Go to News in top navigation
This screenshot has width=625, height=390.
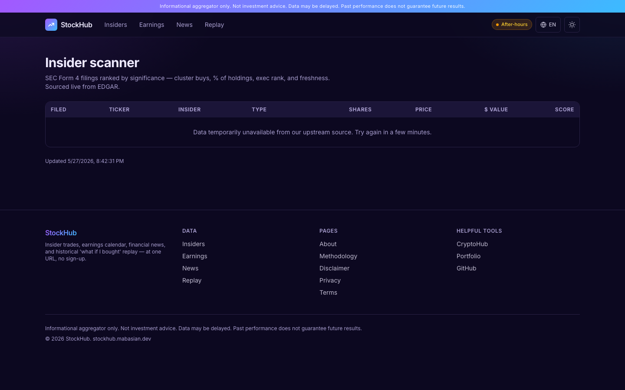(184, 25)
